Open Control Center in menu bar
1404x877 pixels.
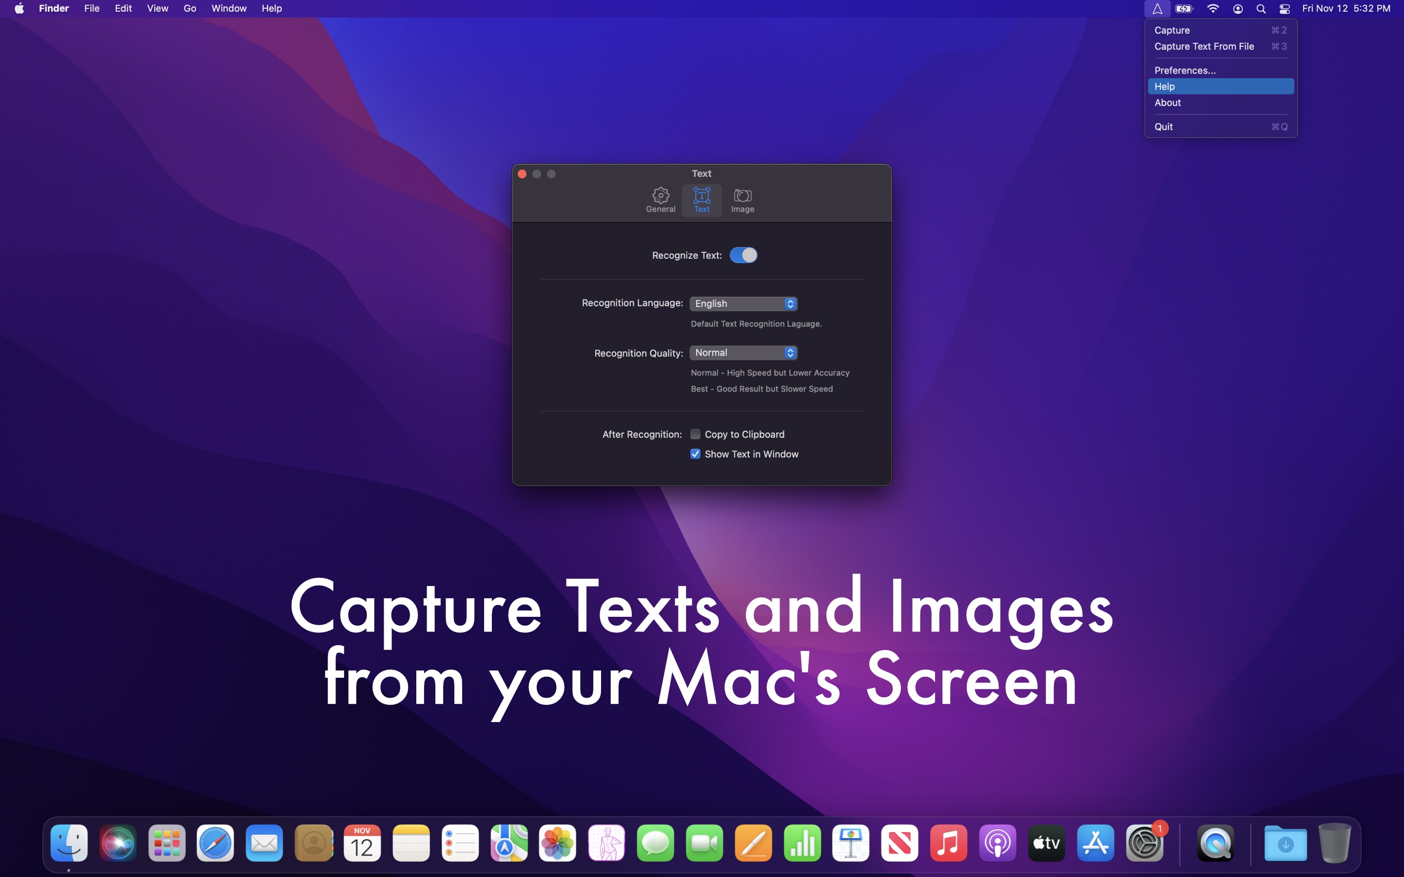[x=1285, y=9]
